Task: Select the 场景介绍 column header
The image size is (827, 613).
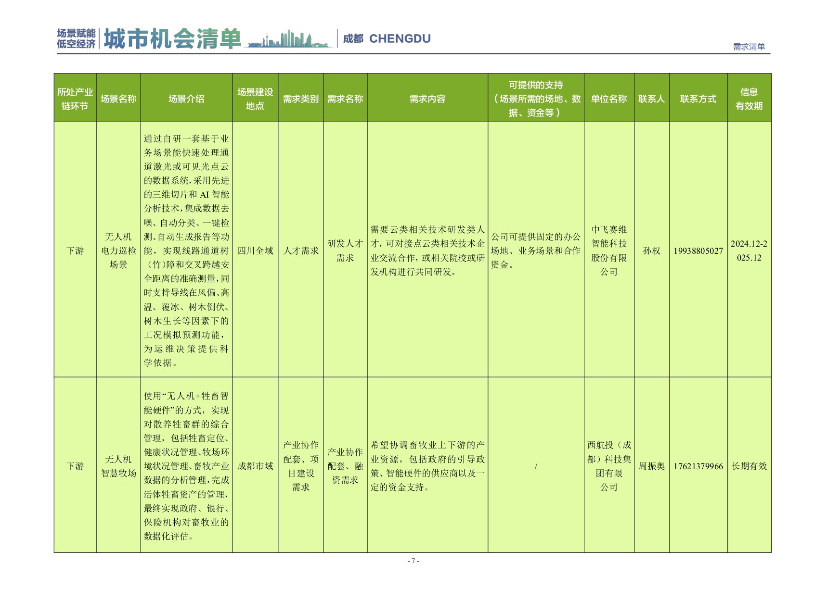Action: tap(186, 99)
